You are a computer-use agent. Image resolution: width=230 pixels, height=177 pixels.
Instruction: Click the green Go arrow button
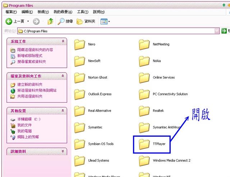[x=224, y=31]
